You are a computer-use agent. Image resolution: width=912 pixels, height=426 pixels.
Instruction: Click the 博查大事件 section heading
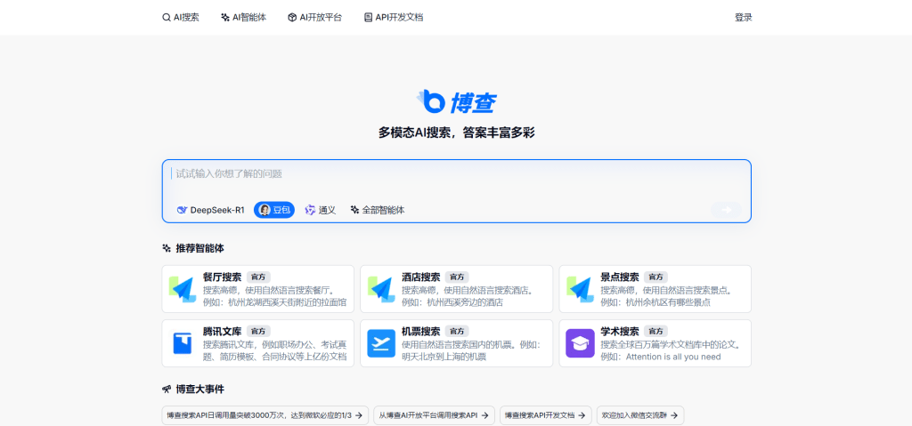[200, 389]
